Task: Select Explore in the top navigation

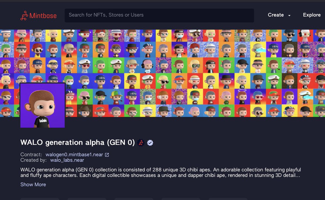Action: pyautogui.click(x=311, y=15)
